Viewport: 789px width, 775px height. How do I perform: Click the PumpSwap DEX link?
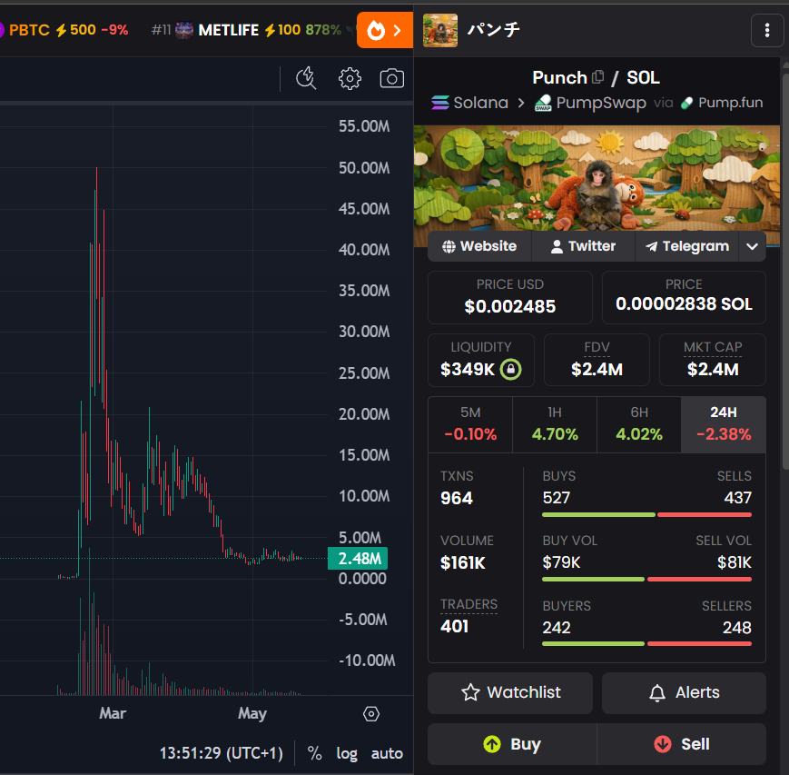coord(590,103)
